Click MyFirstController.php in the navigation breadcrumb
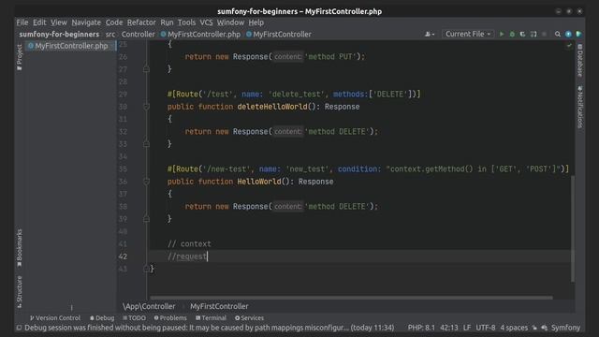The width and height of the screenshot is (599, 337). pyautogui.click(x=200, y=35)
